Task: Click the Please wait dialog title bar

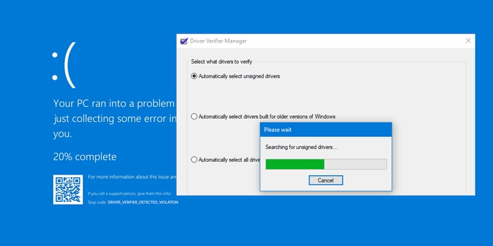Action: pyautogui.click(x=326, y=130)
